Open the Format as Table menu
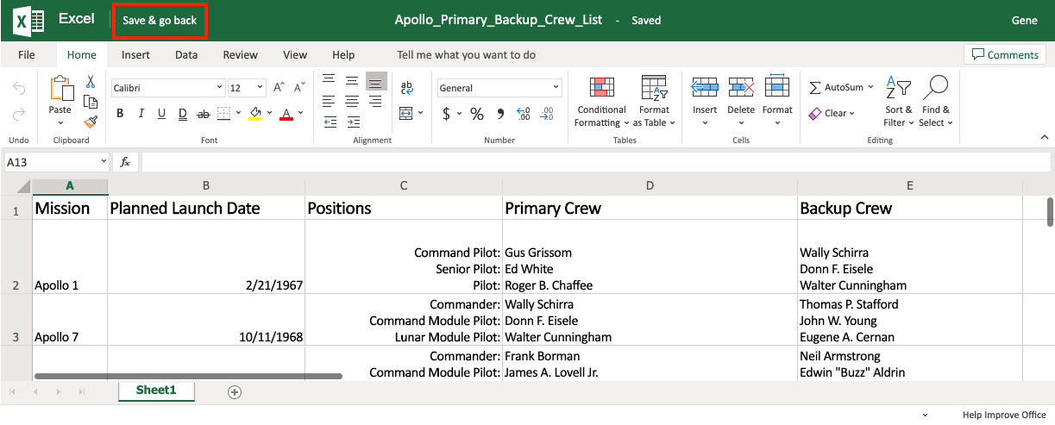Image resolution: width=1055 pixels, height=425 pixels. coord(654,102)
